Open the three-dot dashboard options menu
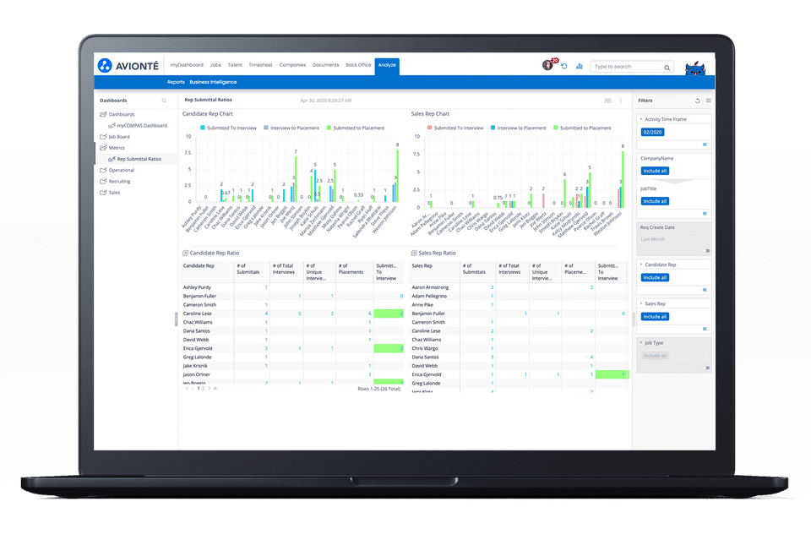The image size is (811, 551). tap(621, 101)
